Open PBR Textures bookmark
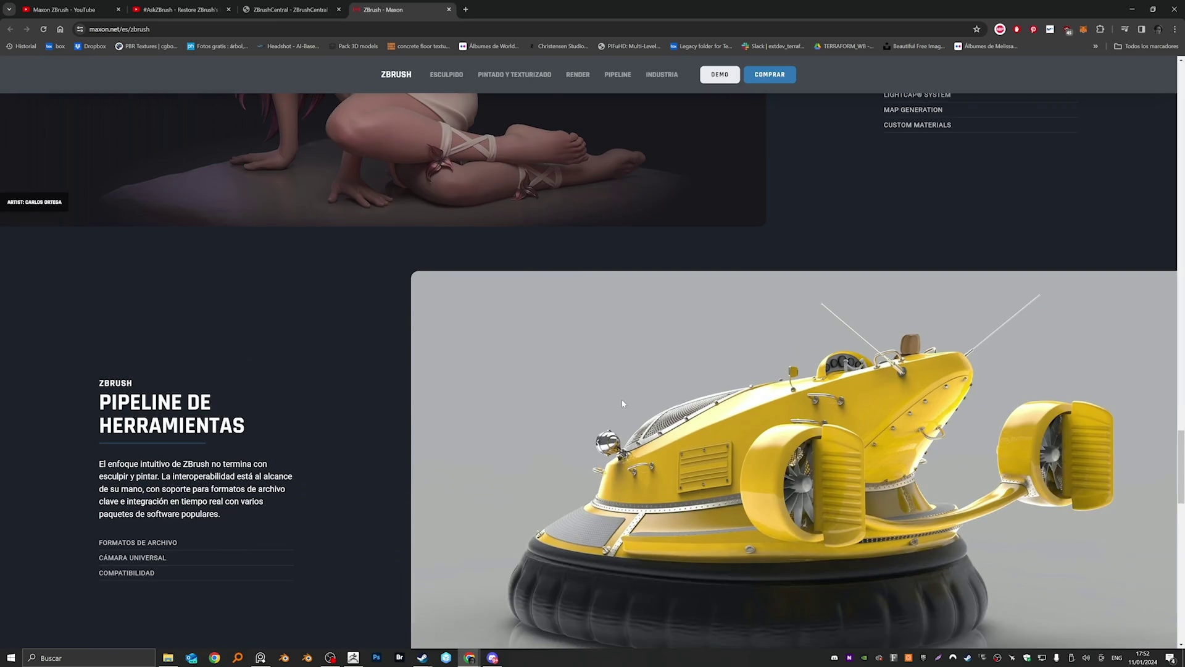The image size is (1185, 667). pyautogui.click(x=146, y=46)
